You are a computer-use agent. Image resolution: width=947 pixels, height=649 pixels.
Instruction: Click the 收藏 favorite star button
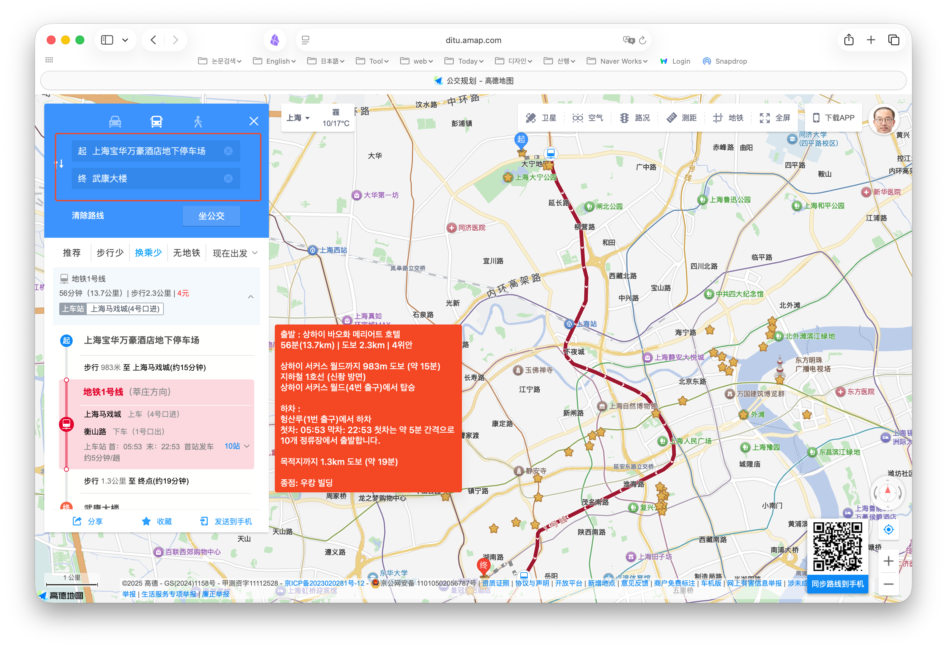click(157, 521)
